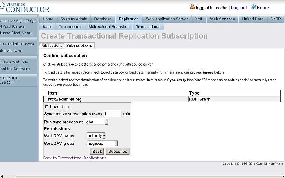Expand the WebDAV group dropdown
The height and width of the screenshot is (178, 285).
click(102, 143)
